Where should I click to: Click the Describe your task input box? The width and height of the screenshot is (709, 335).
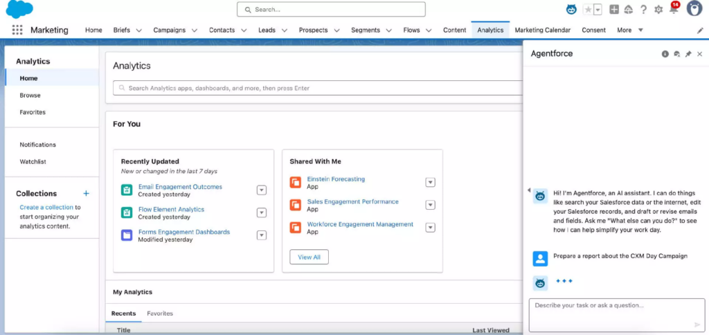pyautogui.click(x=617, y=315)
